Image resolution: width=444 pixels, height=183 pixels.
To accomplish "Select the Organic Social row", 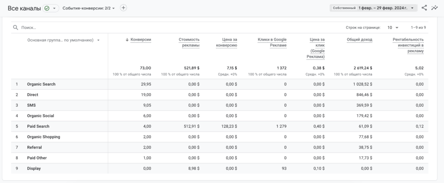I will click(220, 116).
